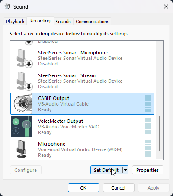173x196 pixels.
Task: Open the Communications tab
Action: [93, 22]
